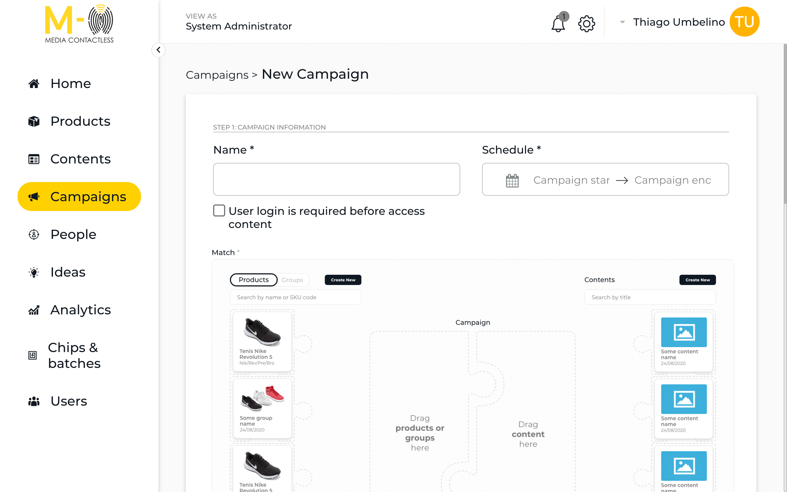Select the Products pill toggle

(x=254, y=280)
